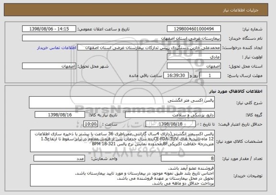Screen dimensions: 276x195
Task: Click the شهر محل تحویل field
Action: [x=49, y=66]
